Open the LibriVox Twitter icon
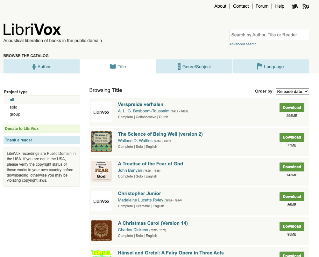The image size is (319, 257). click(294, 6)
